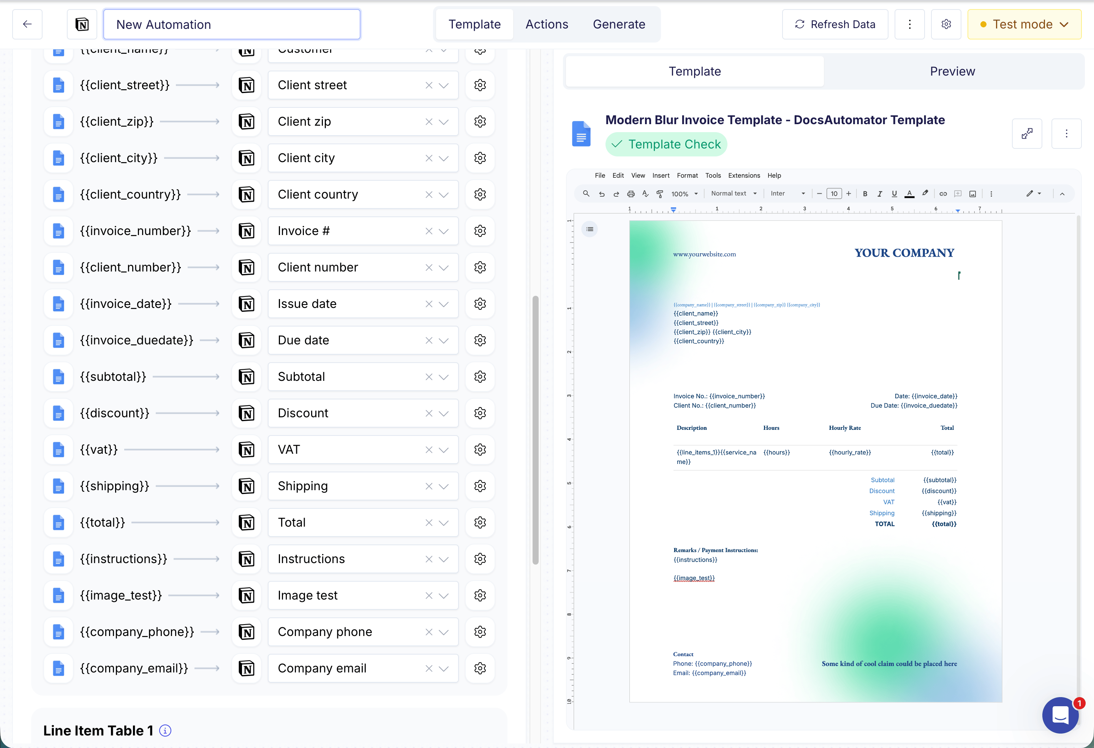Viewport: 1094px width, 748px height.
Task: Open settings gear for Image test row
Action: coord(480,596)
